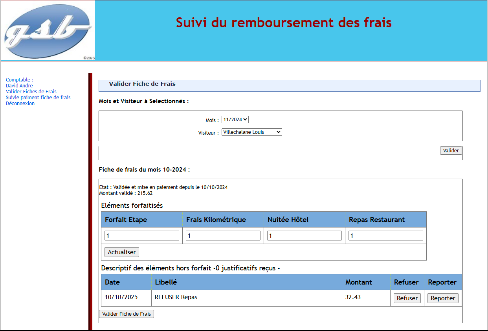Click the Déconnexion link to log out

pyautogui.click(x=20, y=103)
